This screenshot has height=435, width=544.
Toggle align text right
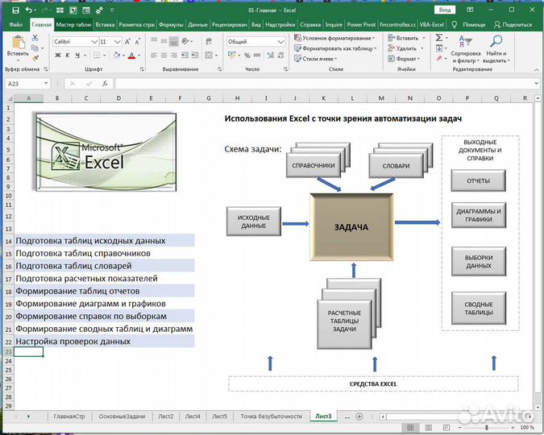coord(174,55)
